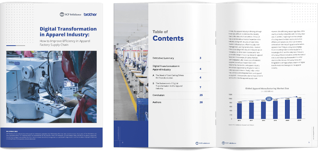Click the Digital Transformation in Apparel Industry title
Viewport: 318px width, 151px height.
tap(68, 31)
